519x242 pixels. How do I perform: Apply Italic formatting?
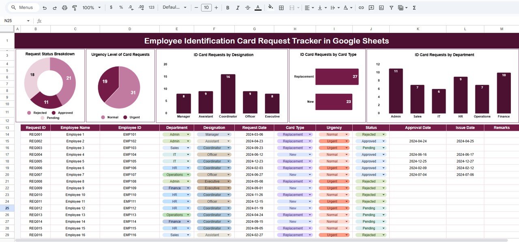pos(238,7)
